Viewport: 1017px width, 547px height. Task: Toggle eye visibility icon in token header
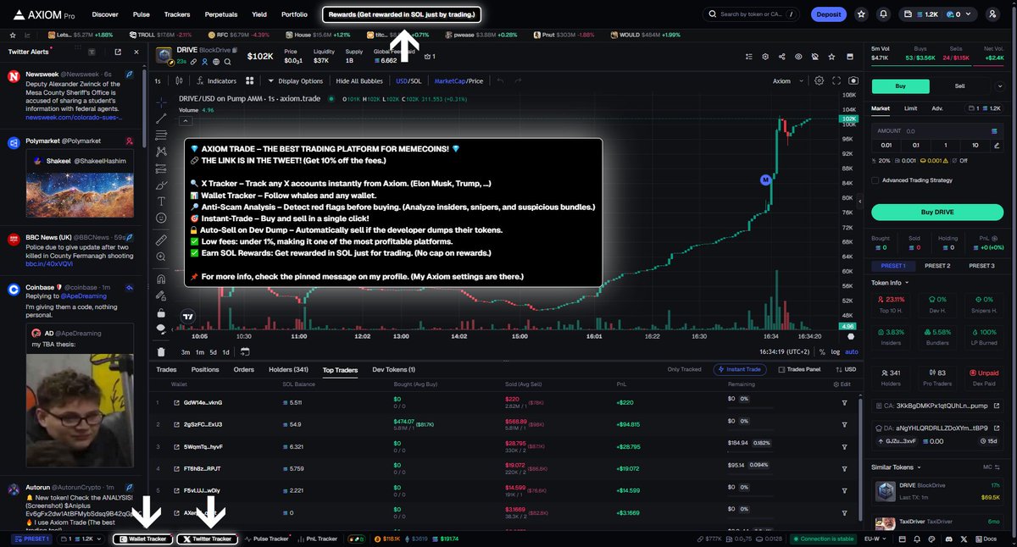click(797, 57)
